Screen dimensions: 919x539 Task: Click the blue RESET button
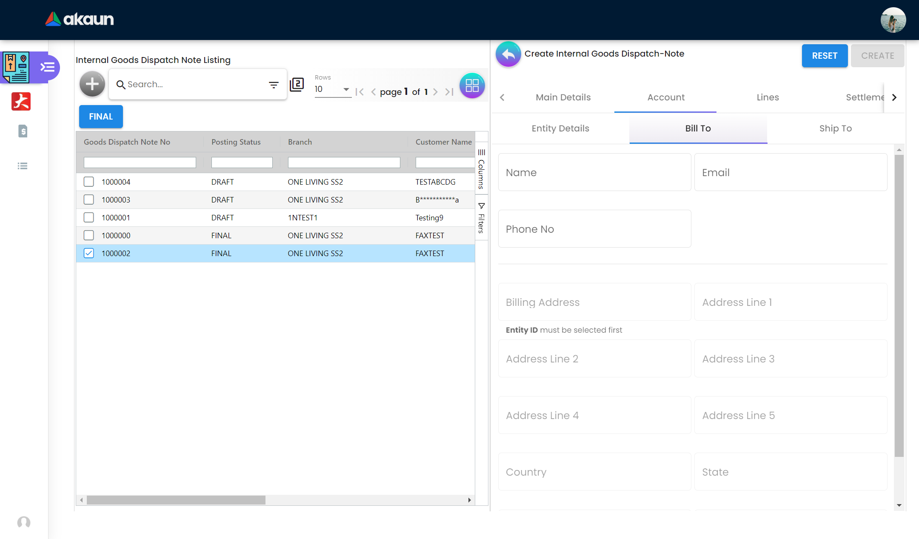[824, 56]
